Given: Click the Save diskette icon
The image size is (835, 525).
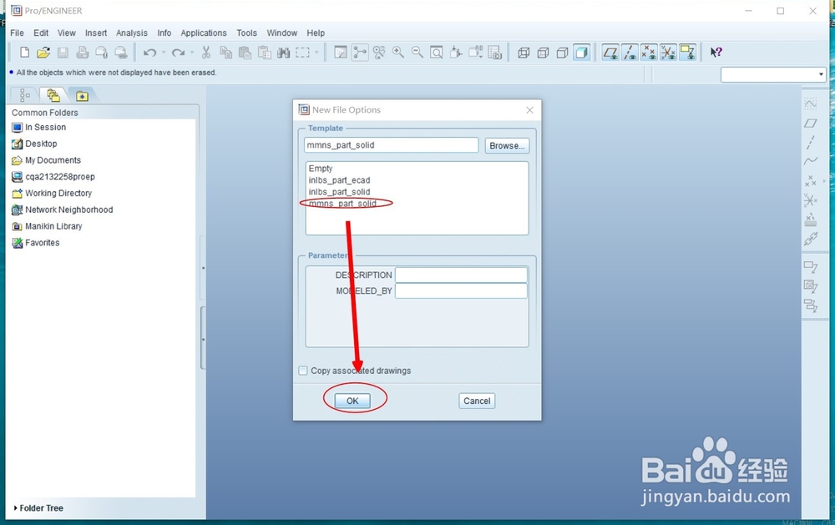Looking at the screenshot, I should [63, 53].
